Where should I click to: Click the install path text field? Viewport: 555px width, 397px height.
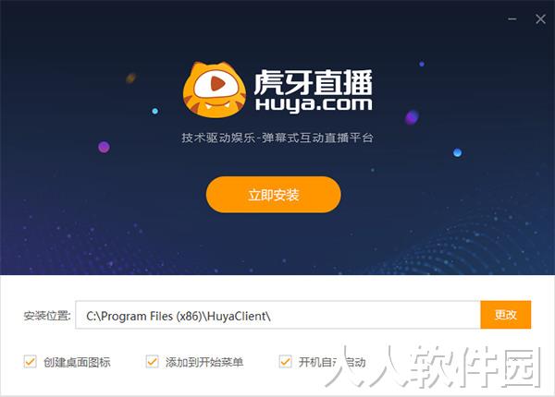click(x=277, y=315)
